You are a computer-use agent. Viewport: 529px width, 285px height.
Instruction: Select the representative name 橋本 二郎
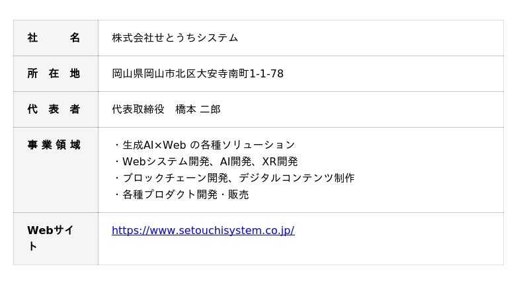coord(198,110)
